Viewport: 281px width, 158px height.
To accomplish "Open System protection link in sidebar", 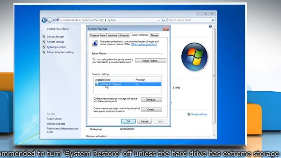I will 57,47.
